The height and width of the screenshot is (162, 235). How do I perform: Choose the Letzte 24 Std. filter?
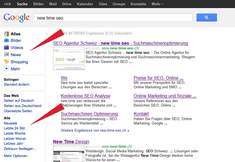[15, 128]
